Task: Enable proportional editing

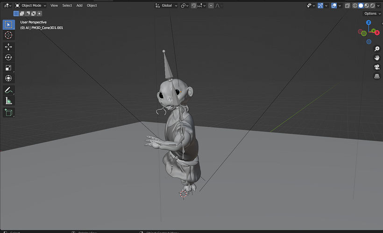Action: tap(211, 6)
